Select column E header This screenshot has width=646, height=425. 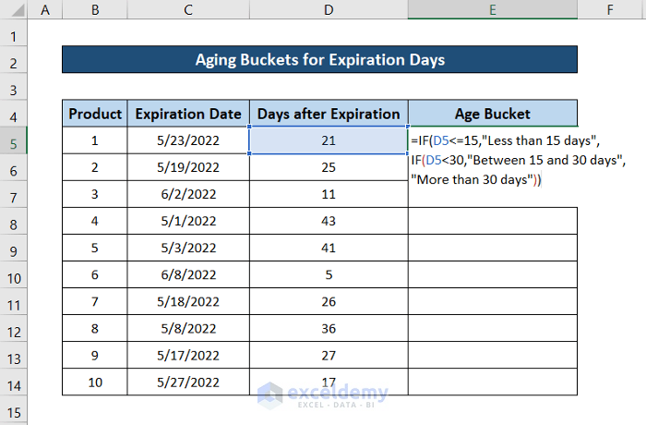(493, 11)
